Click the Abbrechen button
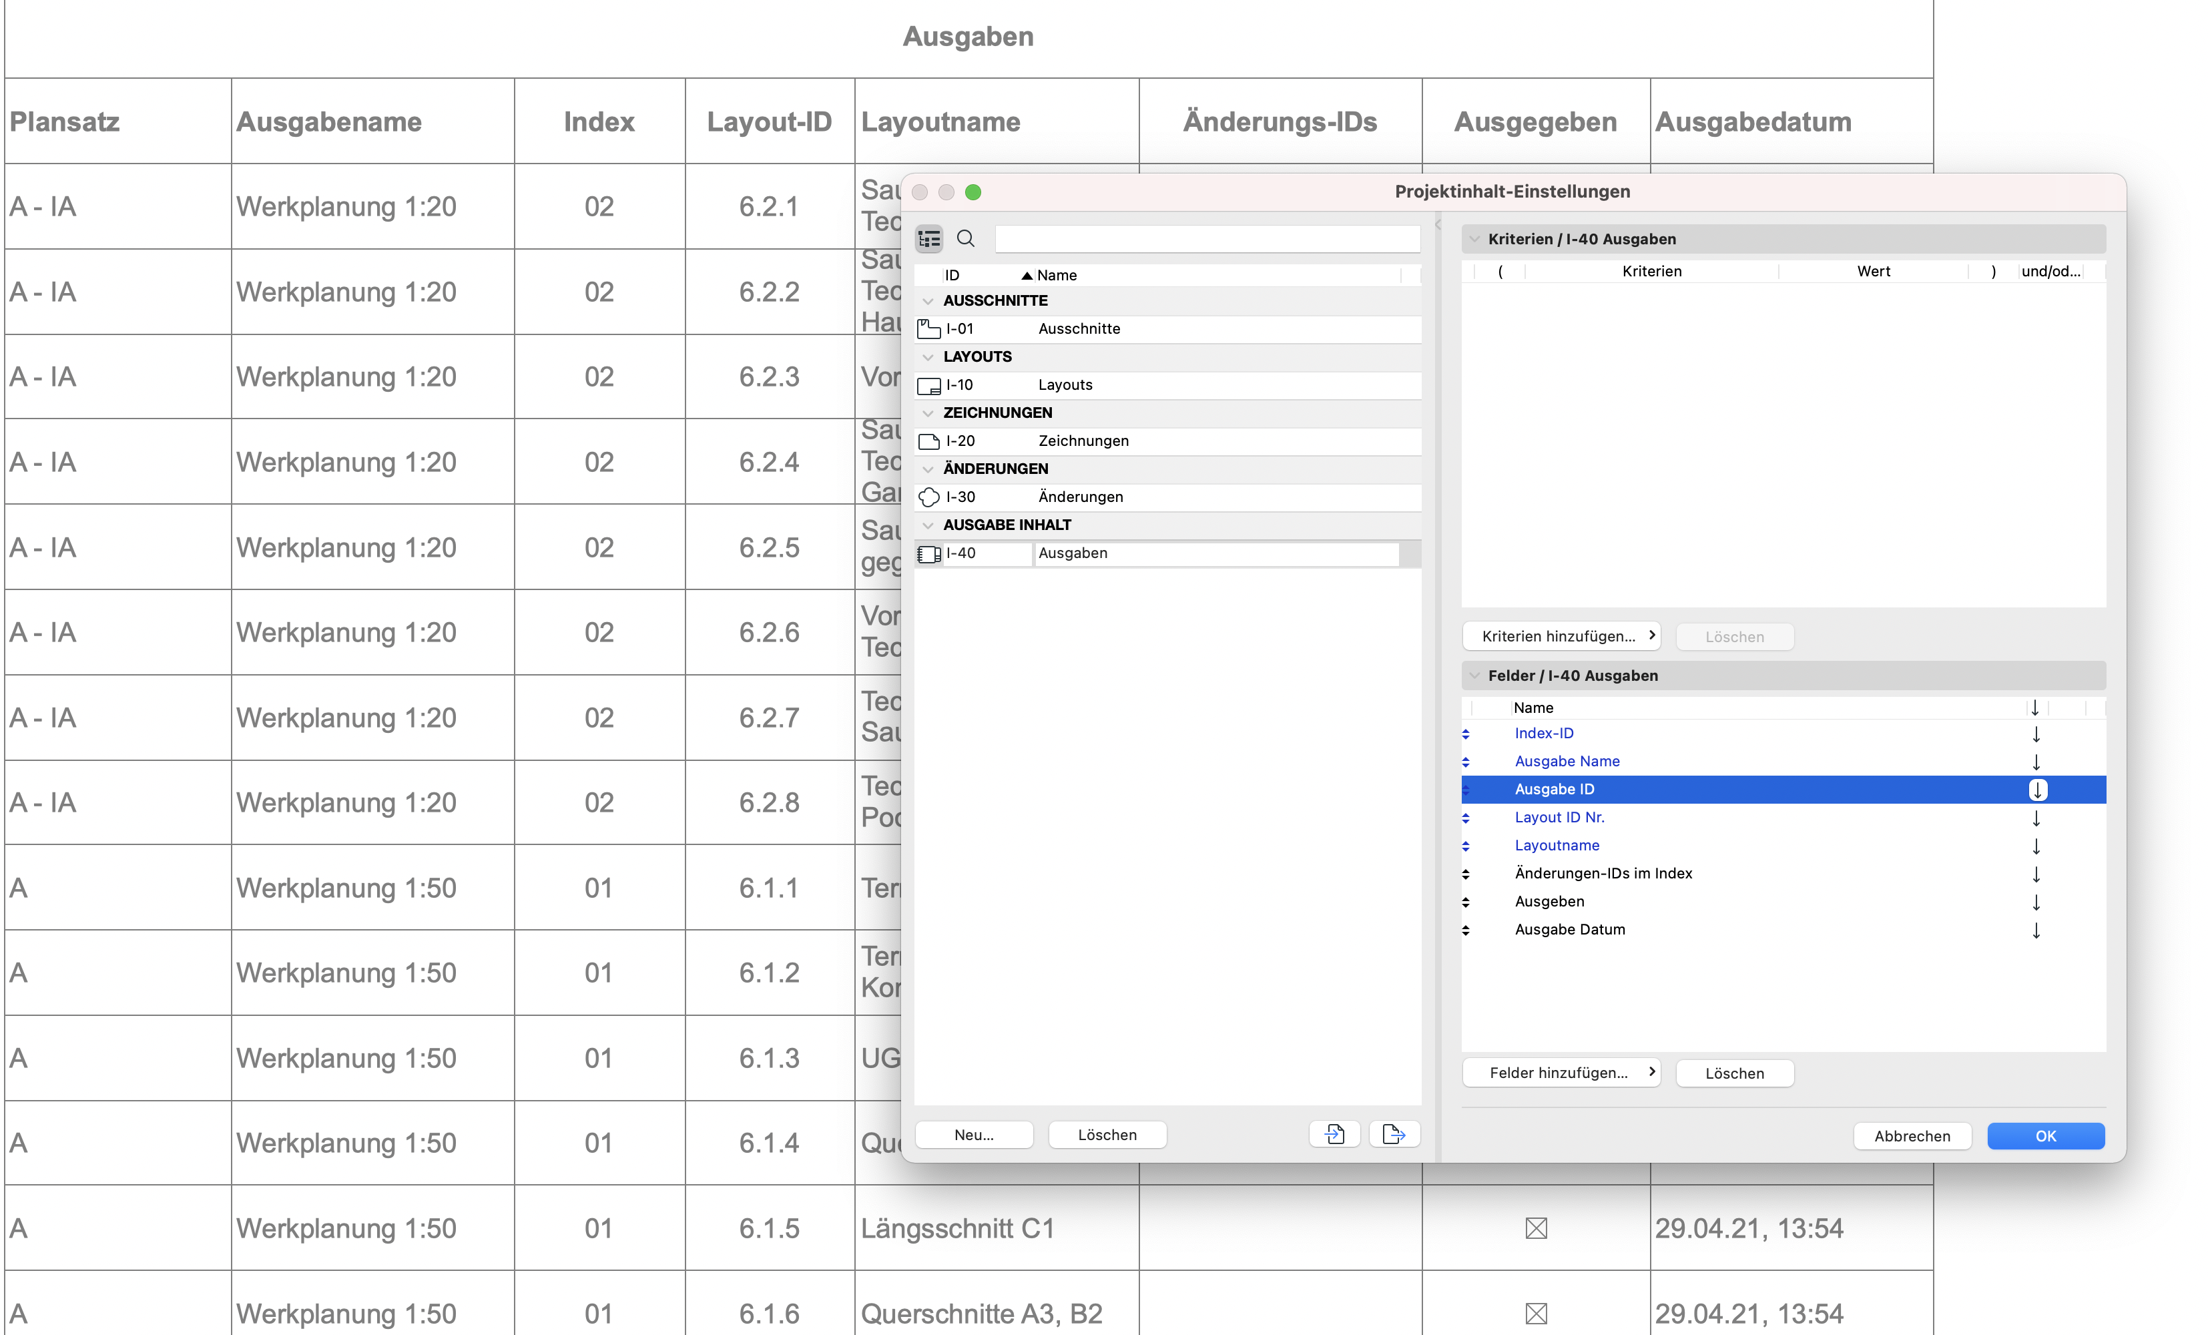Screen dimensions: 2208x1335 1912,1136
